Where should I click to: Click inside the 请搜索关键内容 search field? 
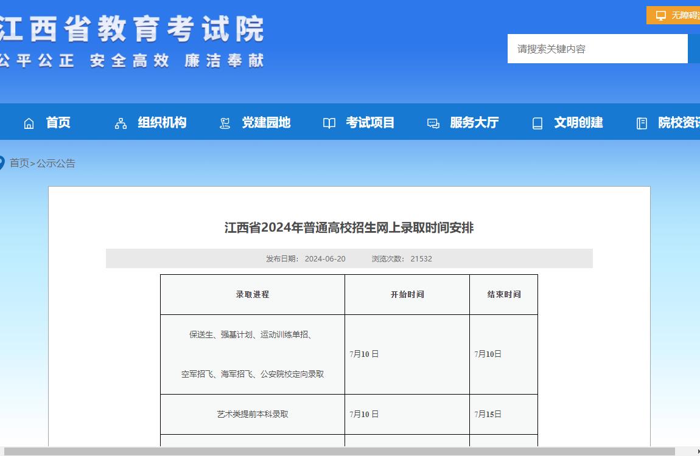coord(597,49)
